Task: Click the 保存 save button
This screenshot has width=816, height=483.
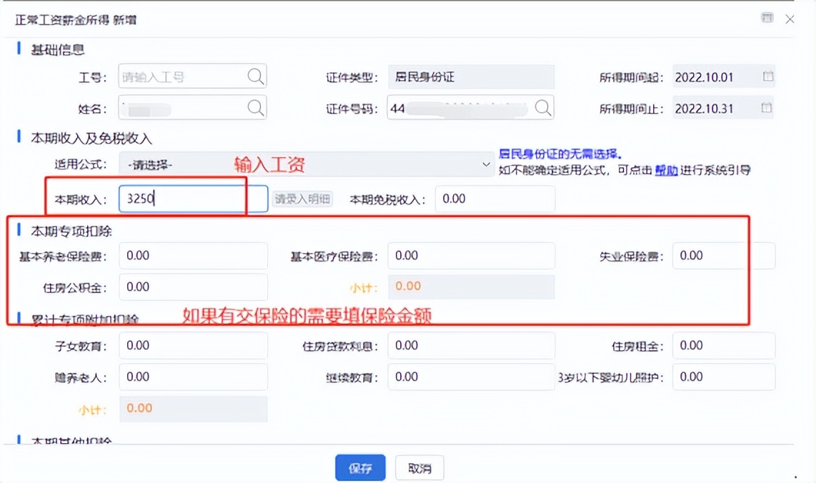Action: click(x=359, y=467)
